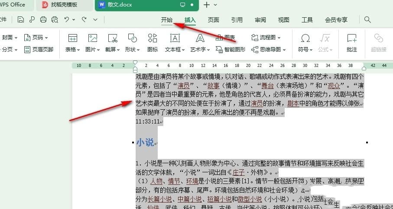Expand new tab dropdown chevron
This screenshot has width=393, height=209.
[x=215, y=5]
